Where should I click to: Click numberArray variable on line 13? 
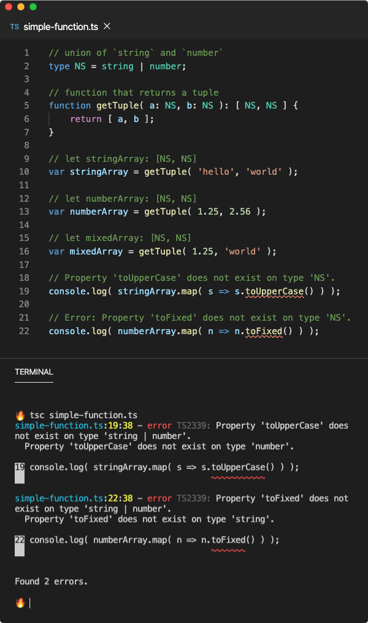[99, 212]
